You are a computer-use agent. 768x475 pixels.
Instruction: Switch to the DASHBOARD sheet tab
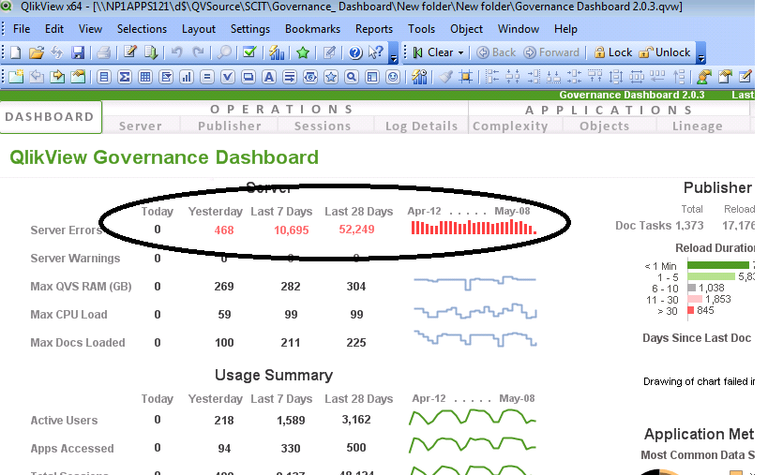click(x=50, y=117)
